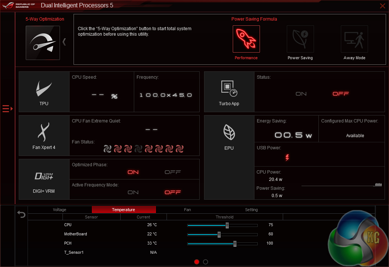This screenshot has width=389, height=267.
Task: Switch to the Temperature tab
Action: point(124,210)
